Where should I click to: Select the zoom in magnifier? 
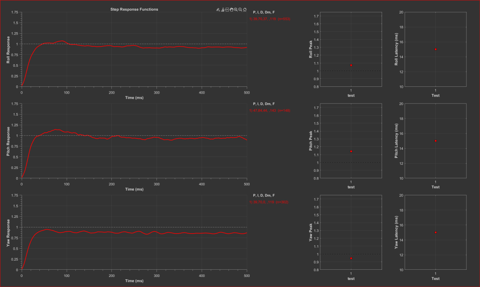(236, 10)
